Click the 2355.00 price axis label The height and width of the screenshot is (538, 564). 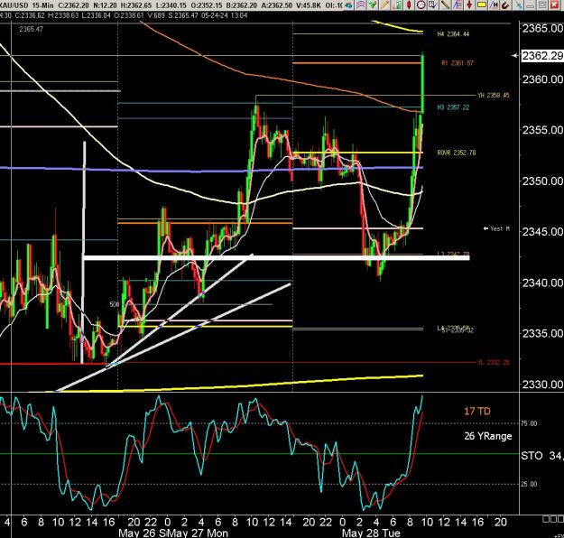click(542, 130)
